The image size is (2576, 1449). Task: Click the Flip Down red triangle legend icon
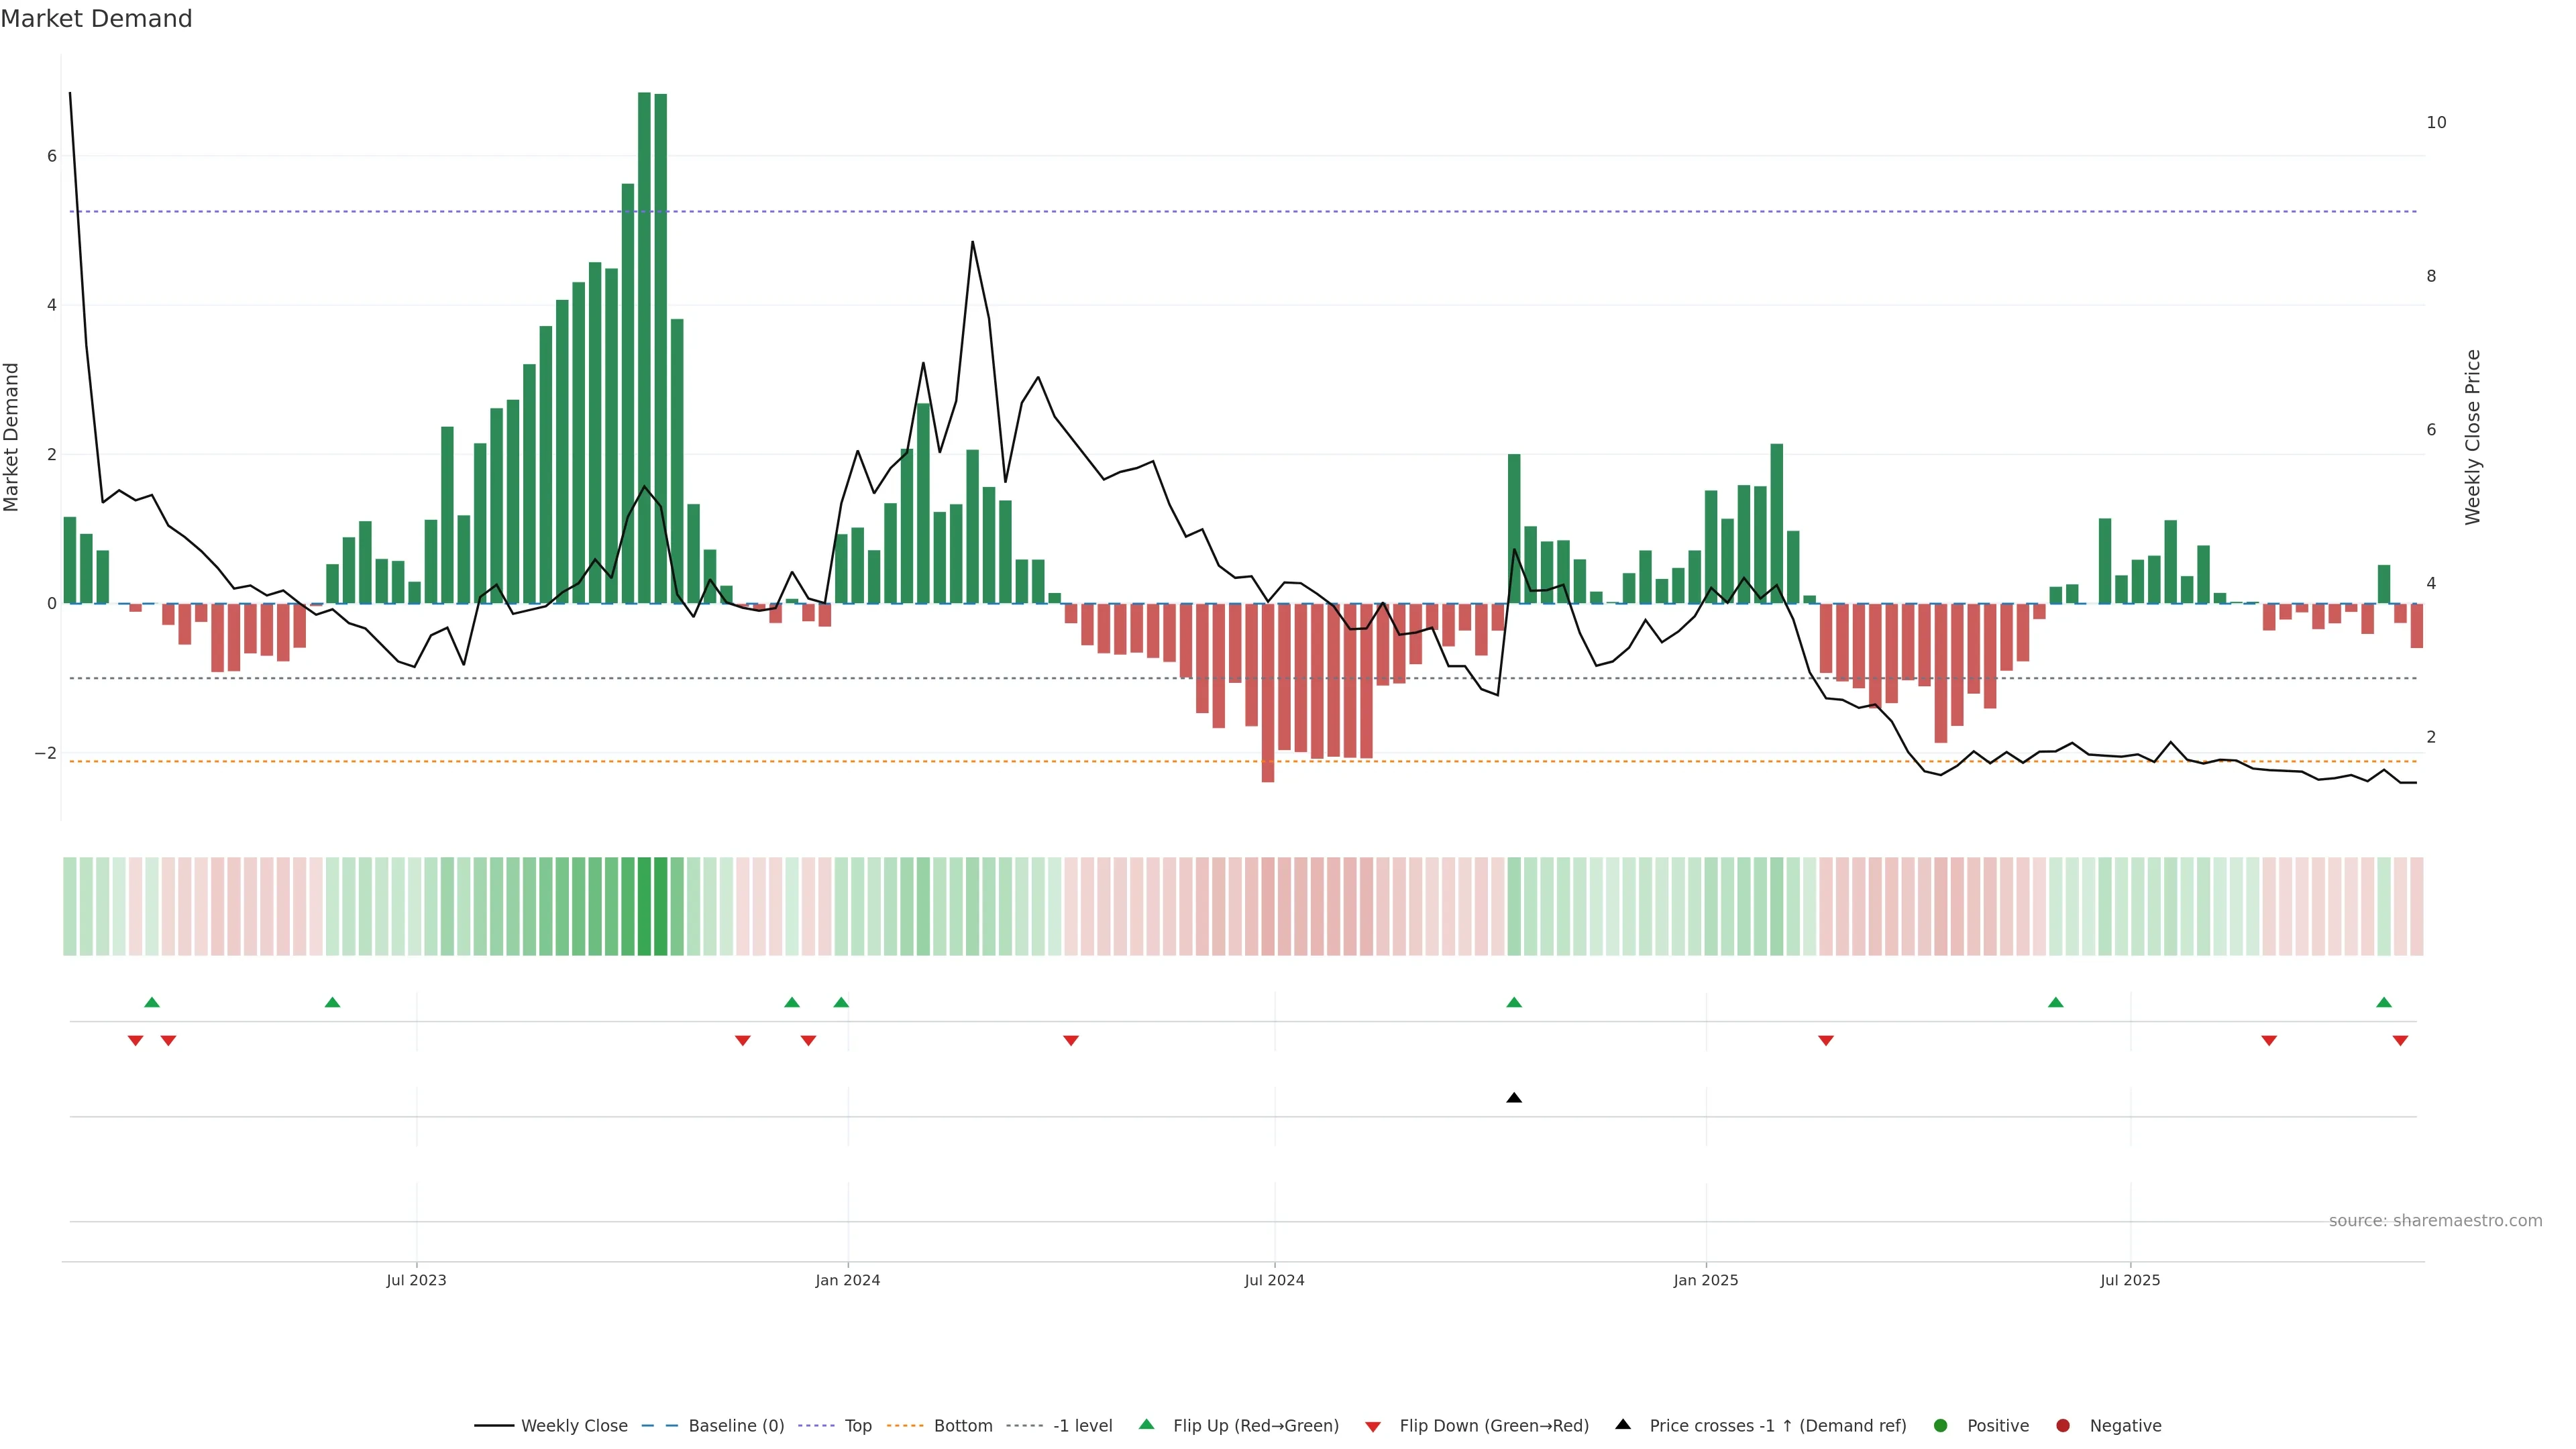click(x=1373, y=1426)
